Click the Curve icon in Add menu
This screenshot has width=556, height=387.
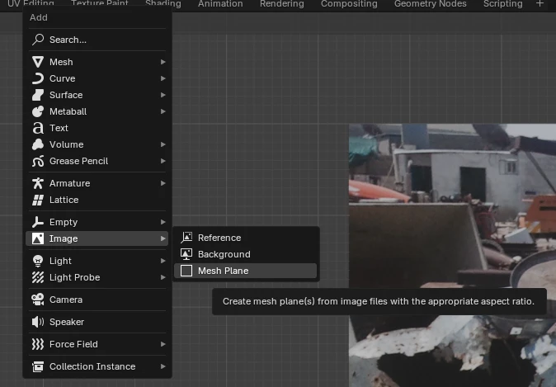tap(38, 78)
